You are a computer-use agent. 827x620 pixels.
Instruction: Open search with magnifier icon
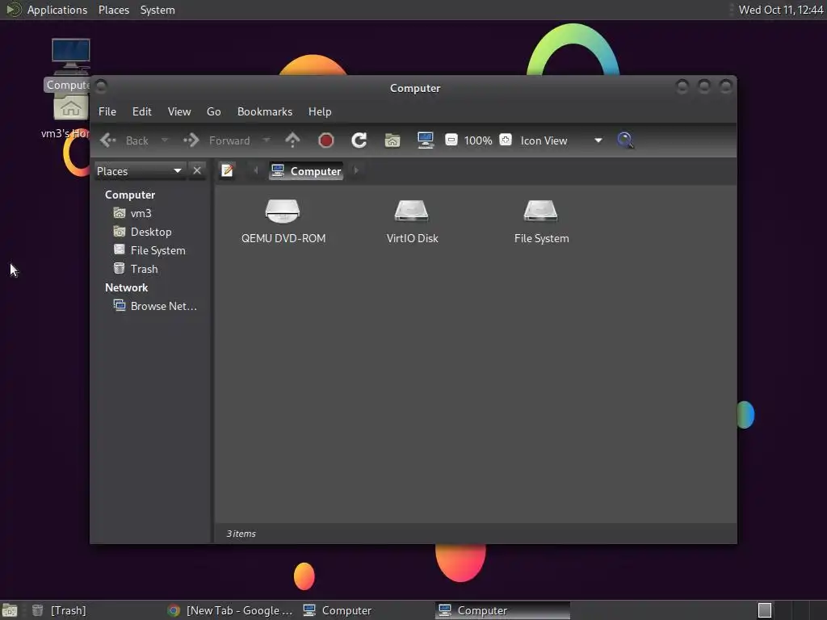[625, 140]
